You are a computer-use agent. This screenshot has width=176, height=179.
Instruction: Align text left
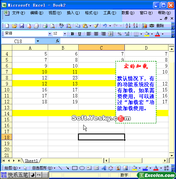pos(89,34)
